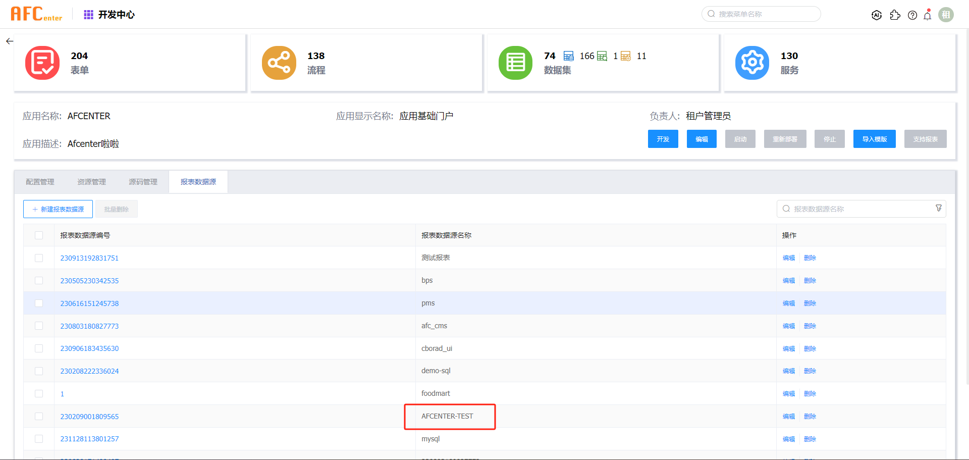Select the checkbox for the foodmart row
The height and width of the screenshot is (460, 969).
pos(39,394)
